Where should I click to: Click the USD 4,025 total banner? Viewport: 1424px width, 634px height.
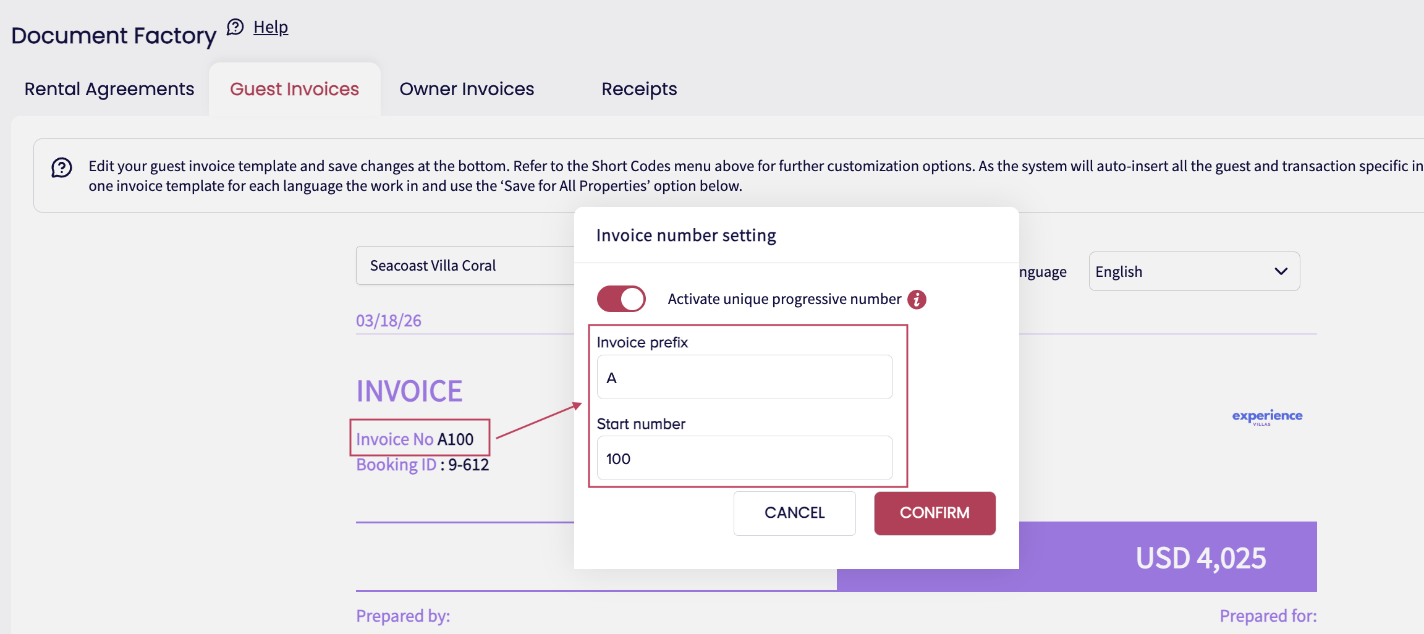1200,558
